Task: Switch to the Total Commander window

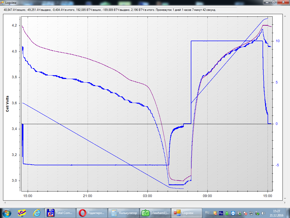Action: 60,213
